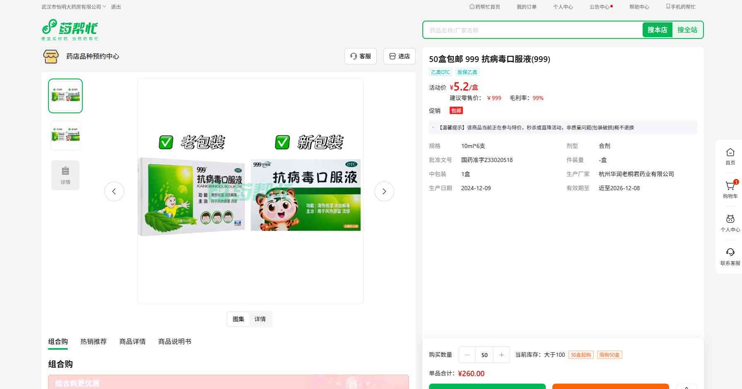The height and width of the screenshot is (389, 742).
Task: Show next product image with right arrow
Action: click(x=384, y=191)
